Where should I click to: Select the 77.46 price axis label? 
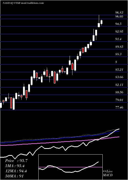(x=119, y=107)
